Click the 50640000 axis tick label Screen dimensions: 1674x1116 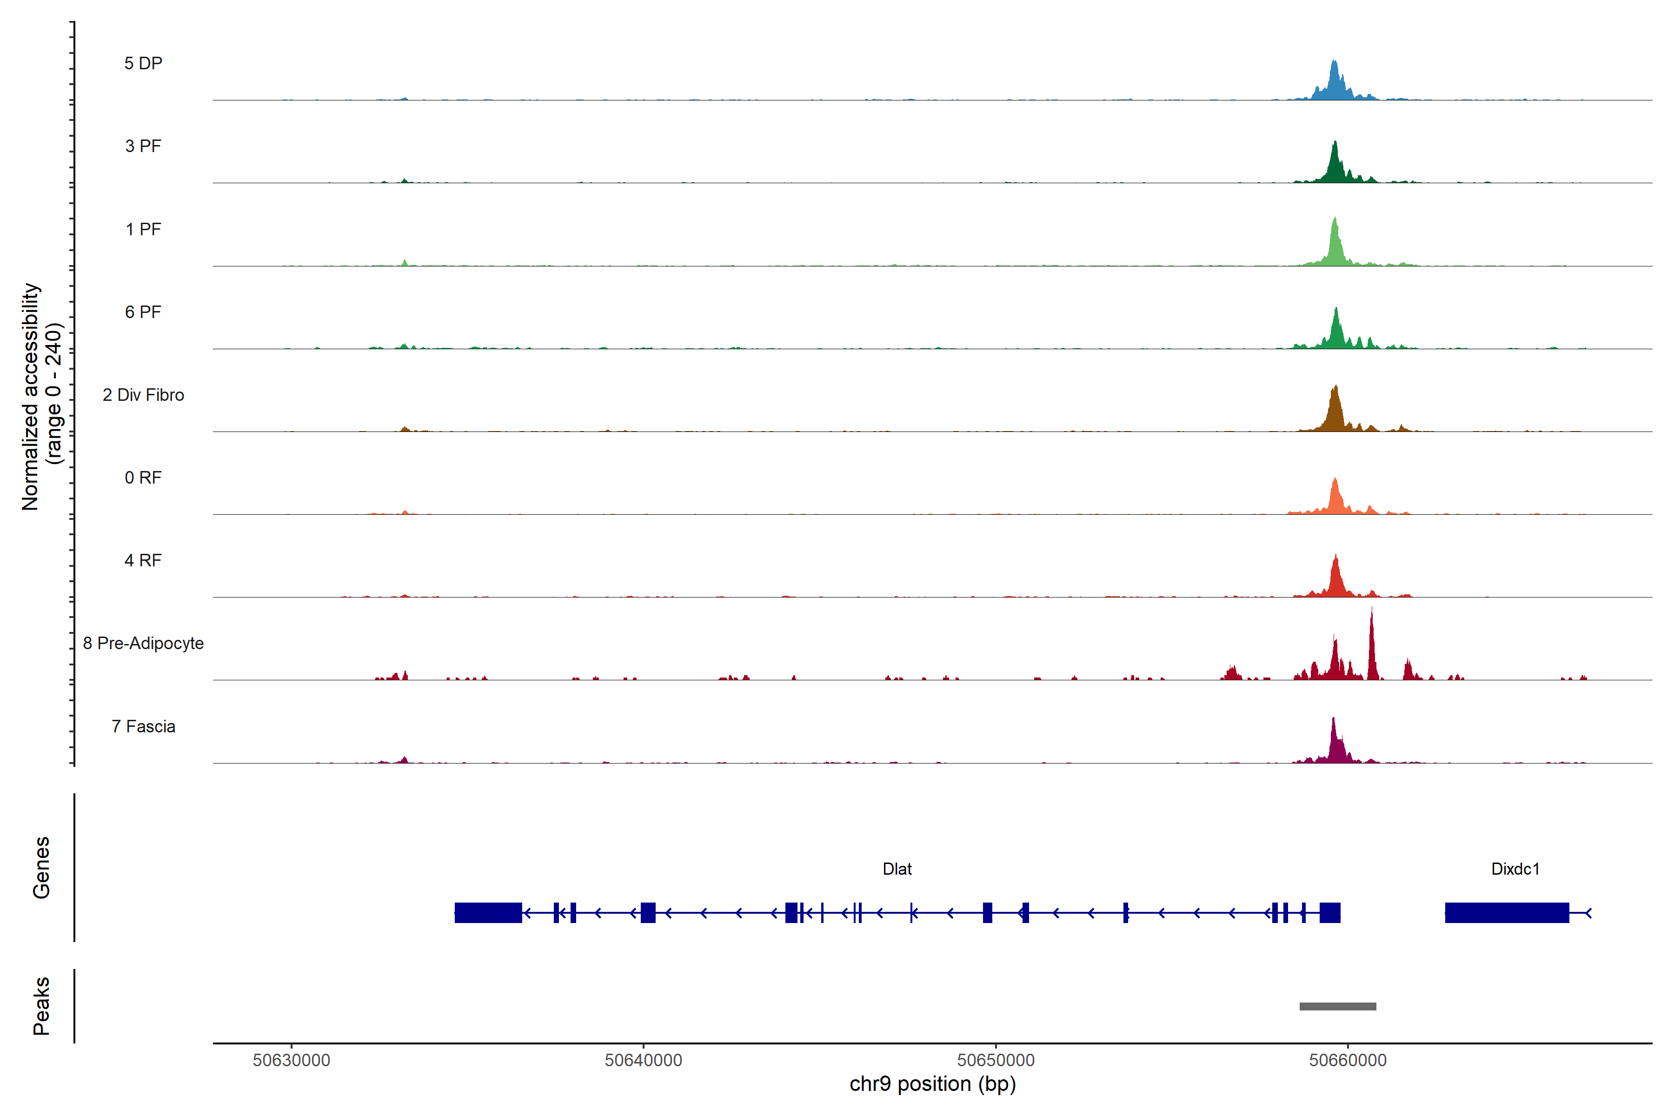point(644,1060)
